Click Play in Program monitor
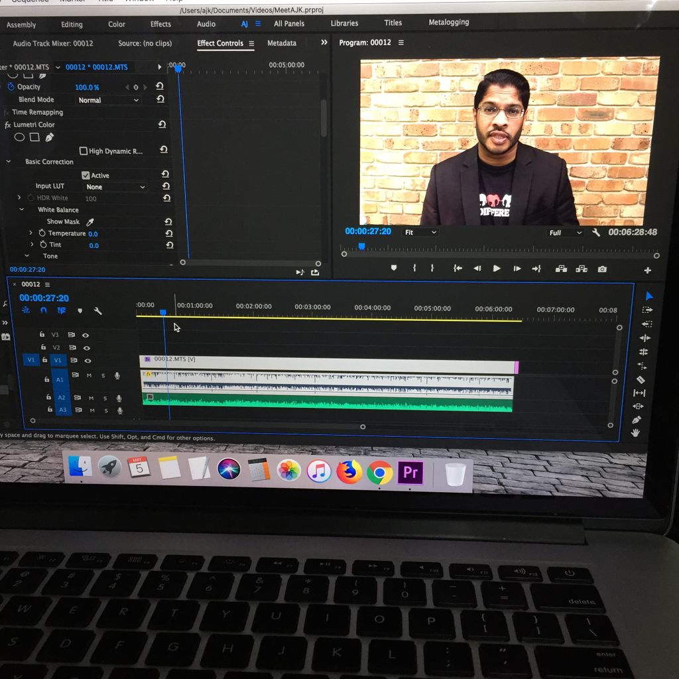 click(497, 269)
